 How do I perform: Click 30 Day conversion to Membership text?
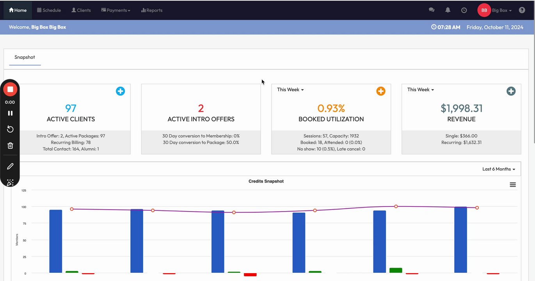point(201,136)
